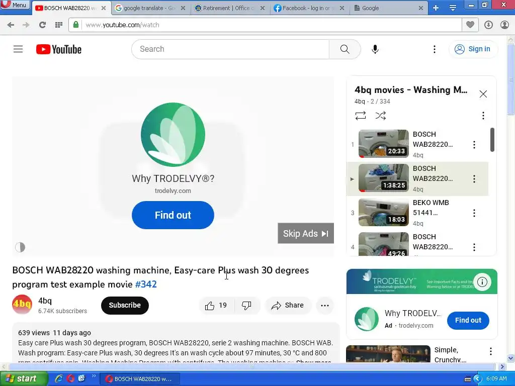Start voice search with microphone icon

[375, 49]
